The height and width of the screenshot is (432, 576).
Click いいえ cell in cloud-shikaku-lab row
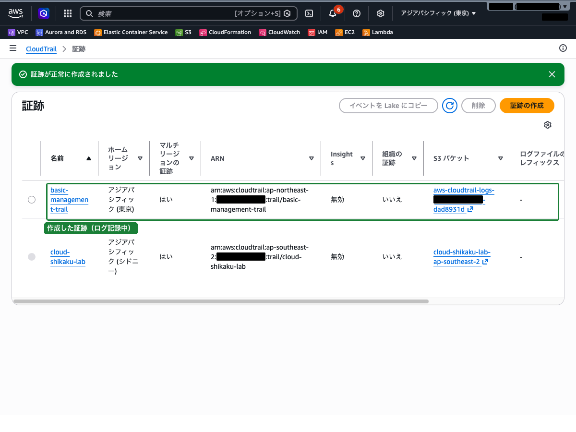pos(392,257)
